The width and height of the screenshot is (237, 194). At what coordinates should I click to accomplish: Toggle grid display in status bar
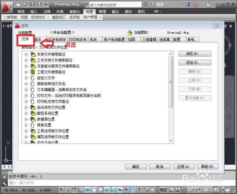(74, 189)
